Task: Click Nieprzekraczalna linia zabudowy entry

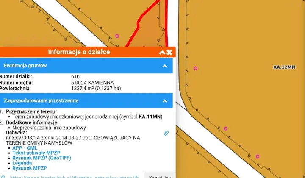Action: (49, 128)
